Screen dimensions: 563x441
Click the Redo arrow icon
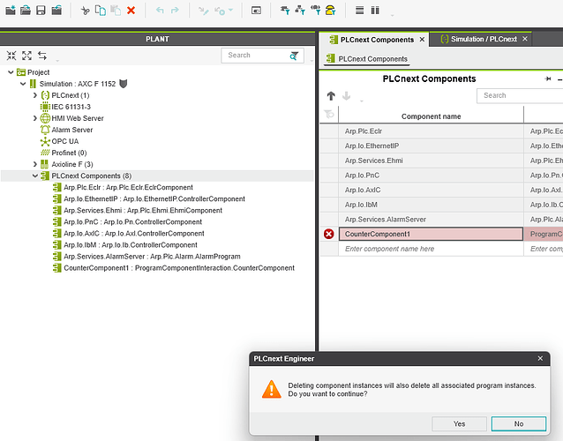click(x=175, y=11)
